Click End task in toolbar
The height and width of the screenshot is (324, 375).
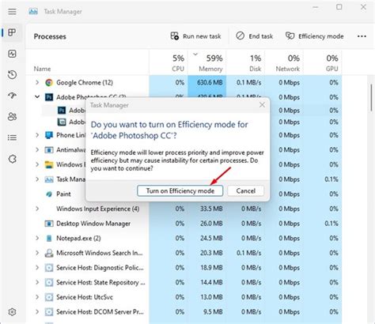coord(255,36)
